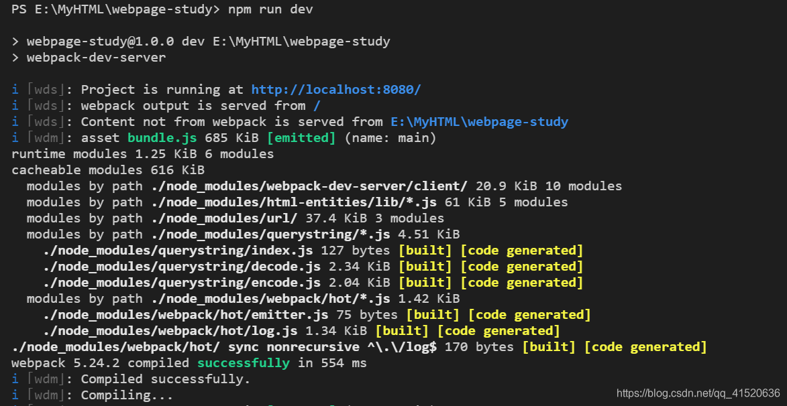This screenshot has height=406, width=787.
Task: Click ./node_modules/querystring/*.js path
Action: point(270,234)
